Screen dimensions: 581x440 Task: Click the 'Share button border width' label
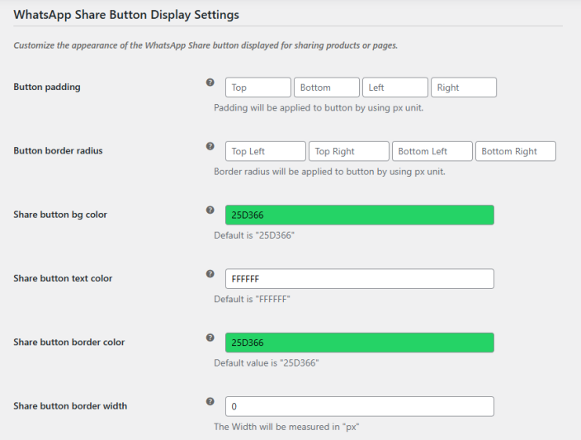(x=70, y=406)
